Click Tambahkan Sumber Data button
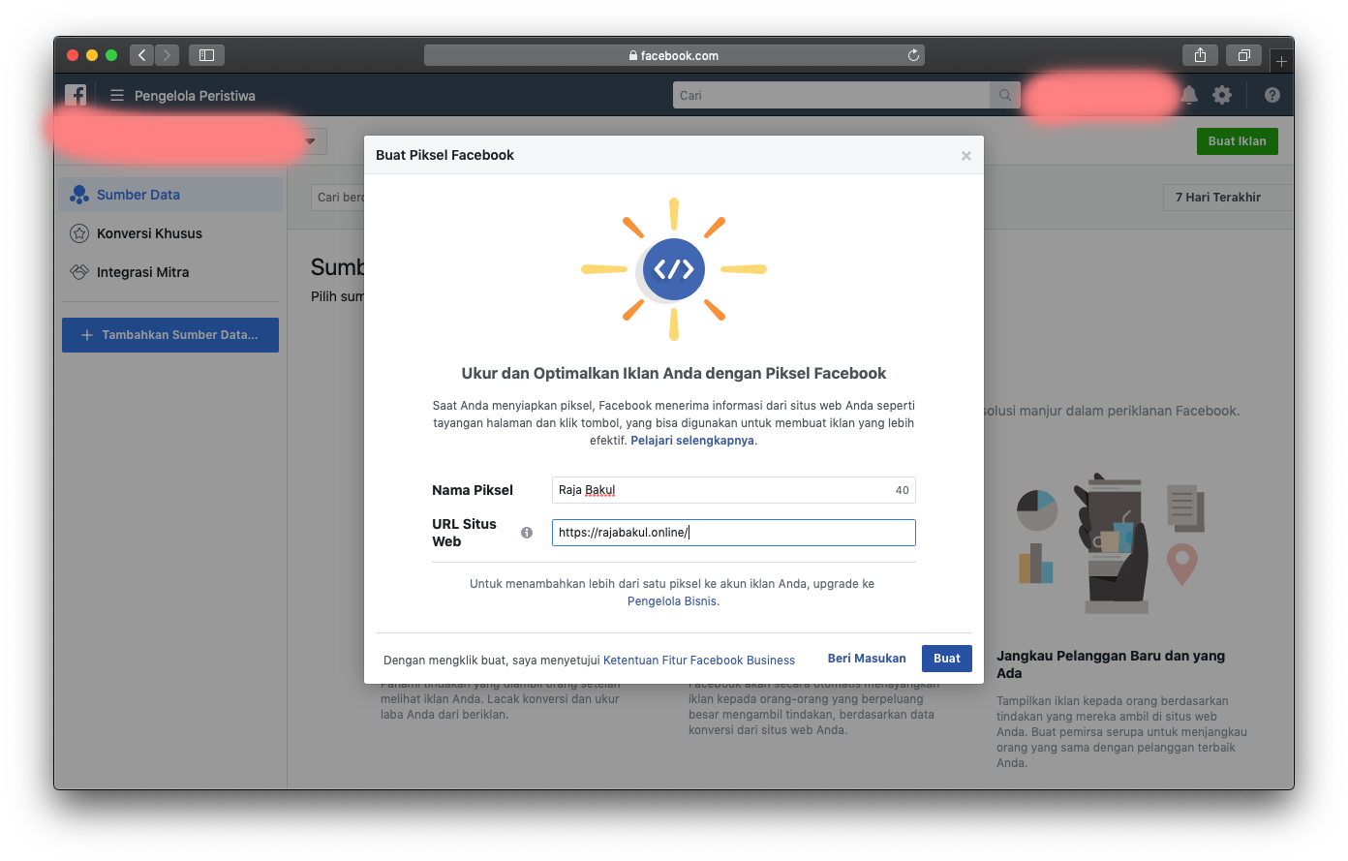Viewport: 1348px width, 861px height. click(x=170, y=335)
